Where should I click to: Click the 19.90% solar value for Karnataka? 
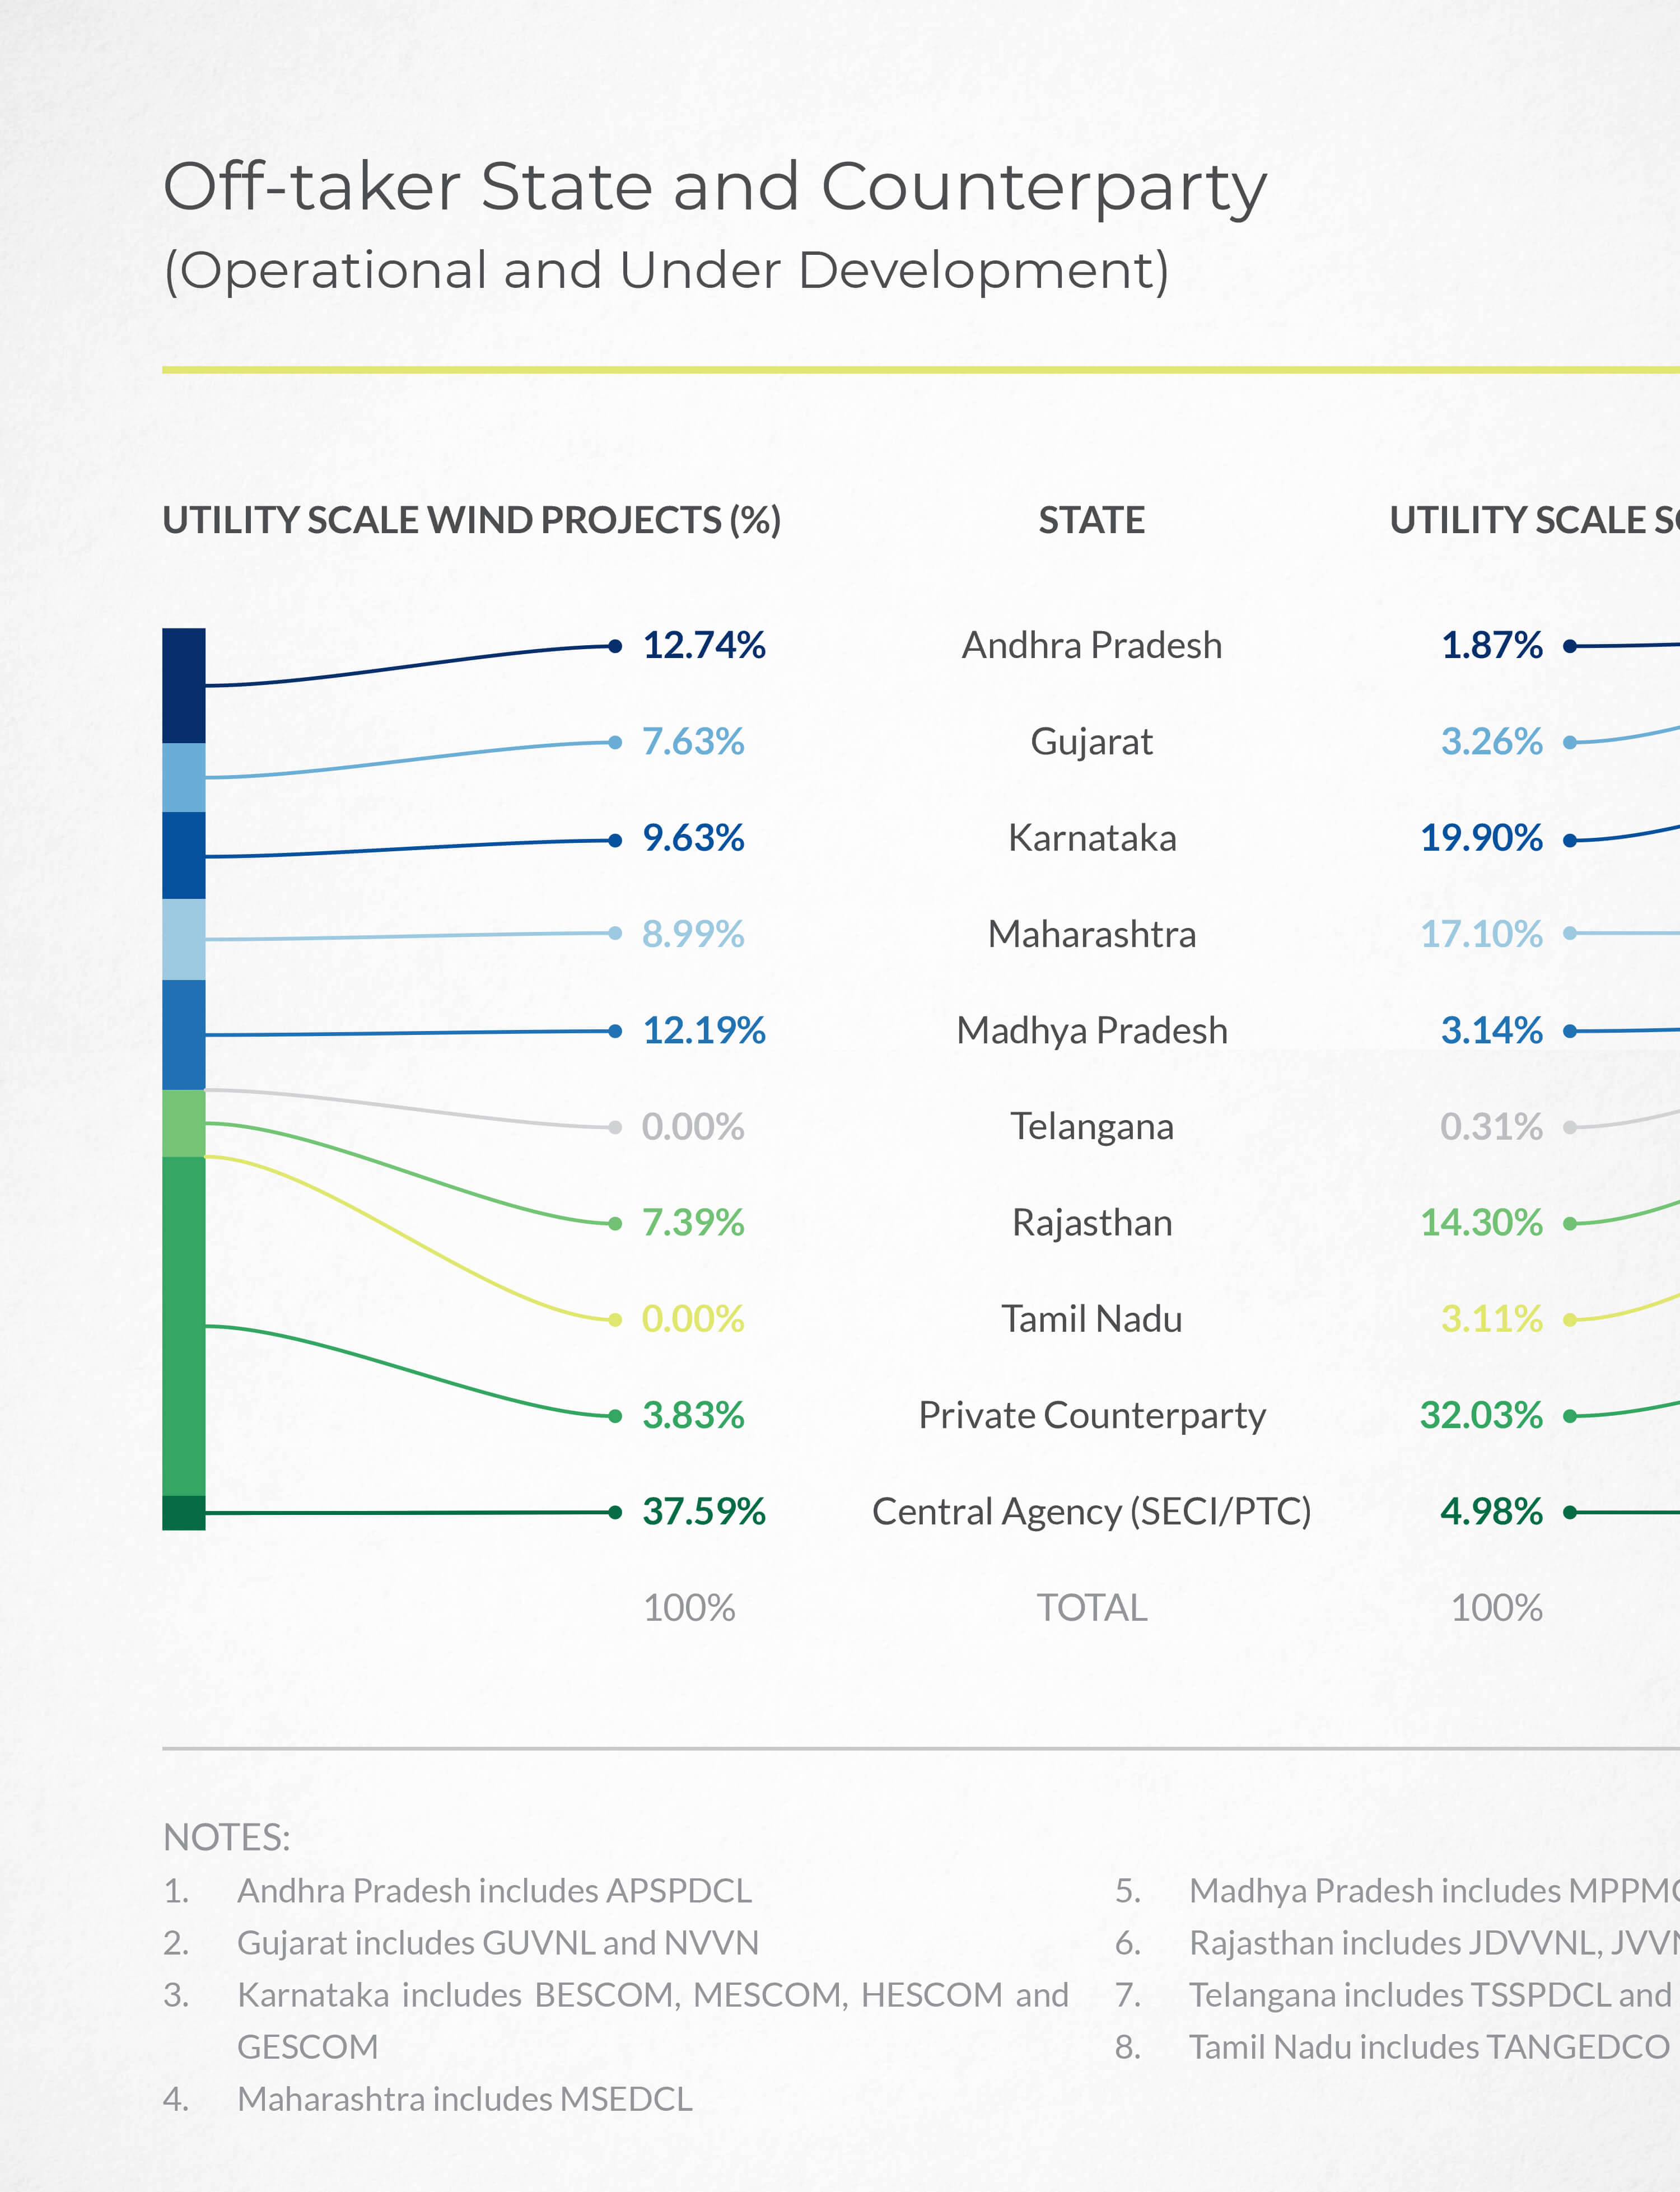click(x=1481, y=838)
